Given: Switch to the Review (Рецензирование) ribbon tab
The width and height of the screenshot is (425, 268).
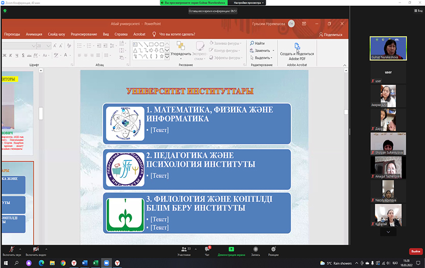Looking at the screenshot, I should (x=84, y=34).
